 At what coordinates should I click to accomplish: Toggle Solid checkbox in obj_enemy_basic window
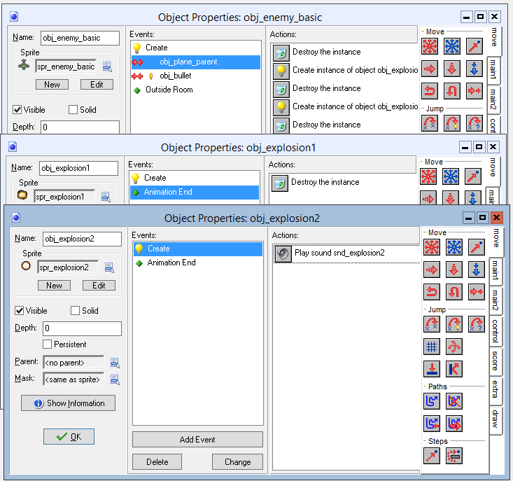pos(73,110)
